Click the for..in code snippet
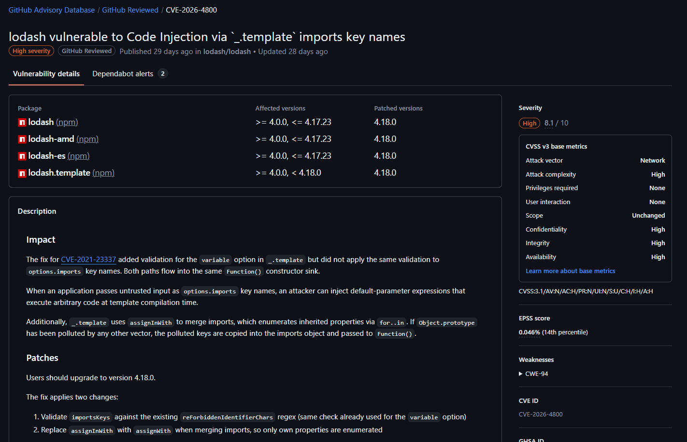Screen dimensions: 687x442 pos(392,323)
